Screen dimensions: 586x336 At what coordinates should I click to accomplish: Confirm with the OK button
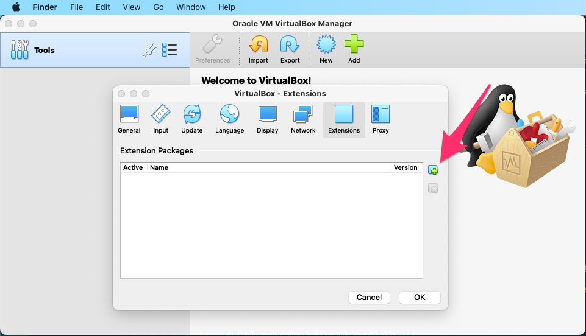[420, 297]
